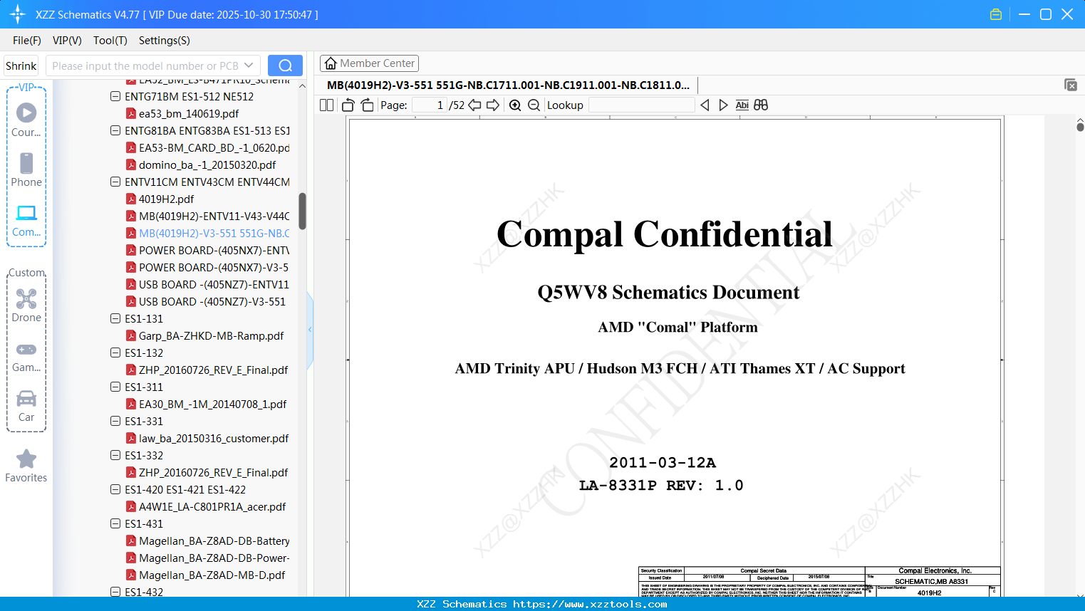Open the VIP gift icon in title bar
The width and height of the screenshot is (1085, 611).
(x=996, y=14)
